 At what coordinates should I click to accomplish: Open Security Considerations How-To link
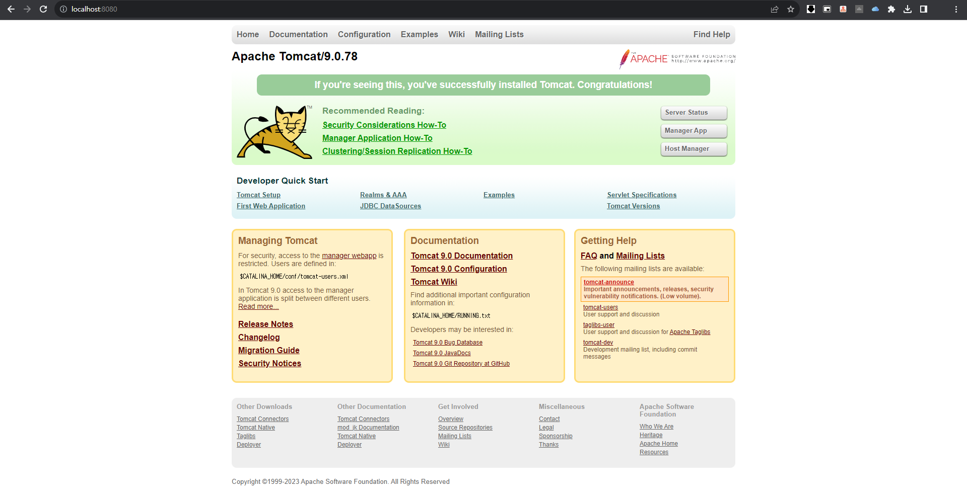[384, 125]
